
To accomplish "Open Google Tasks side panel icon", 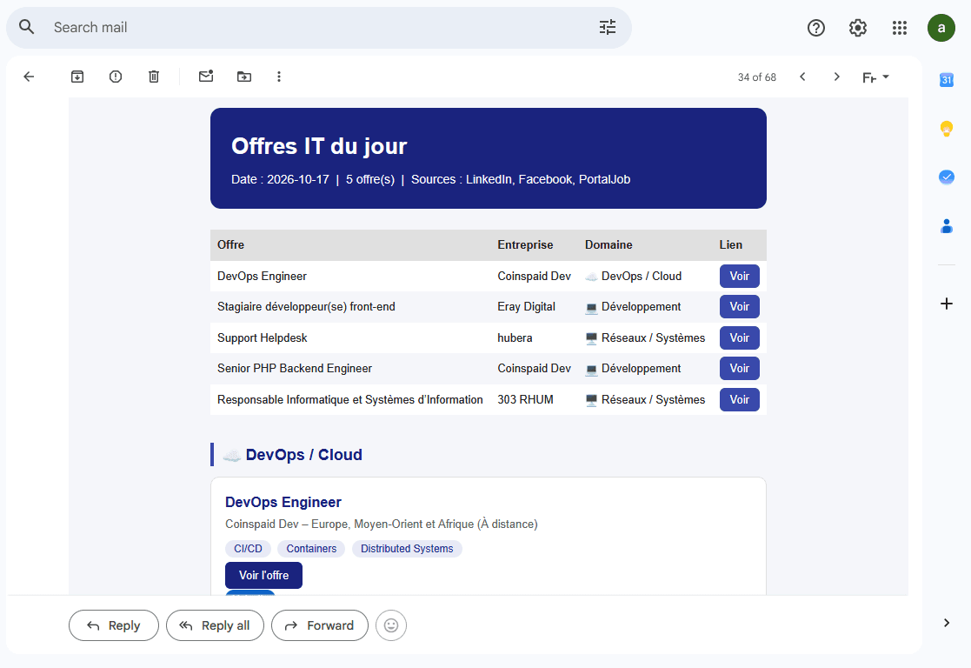I will [x=947, y=177].
